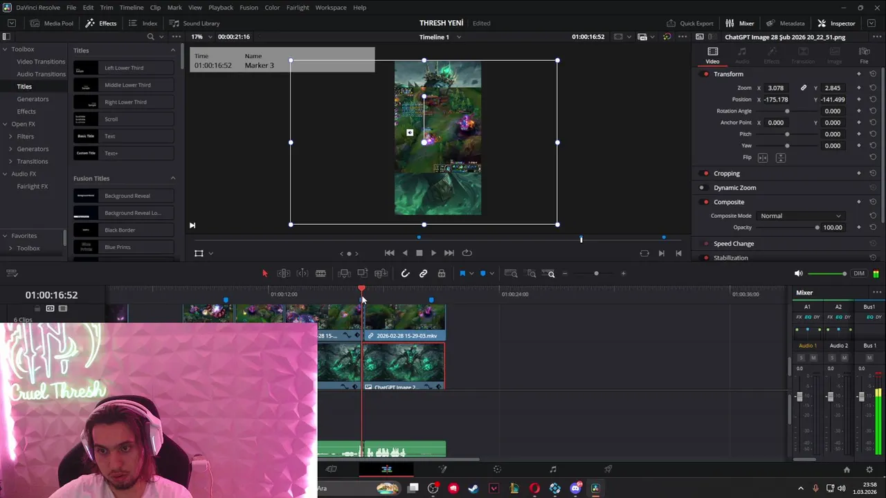Click the Full Extent Zoom icon
This screenshot has height=498, width=886.
click(x=511, y=273)
